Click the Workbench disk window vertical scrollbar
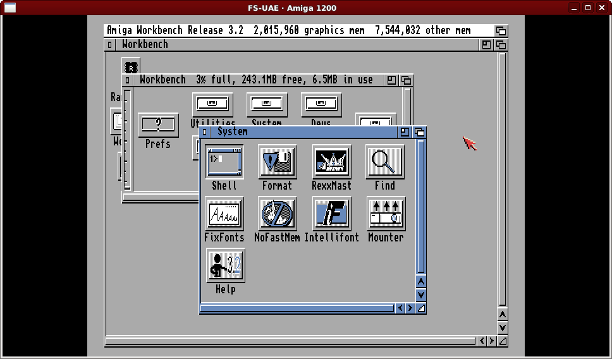 coord(408,106)
